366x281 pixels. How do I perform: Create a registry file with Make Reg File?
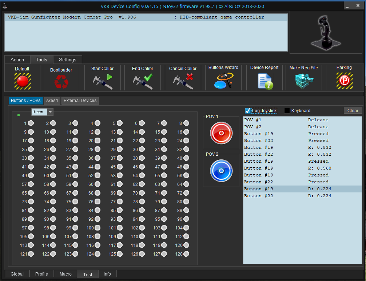tap(304, 81)
